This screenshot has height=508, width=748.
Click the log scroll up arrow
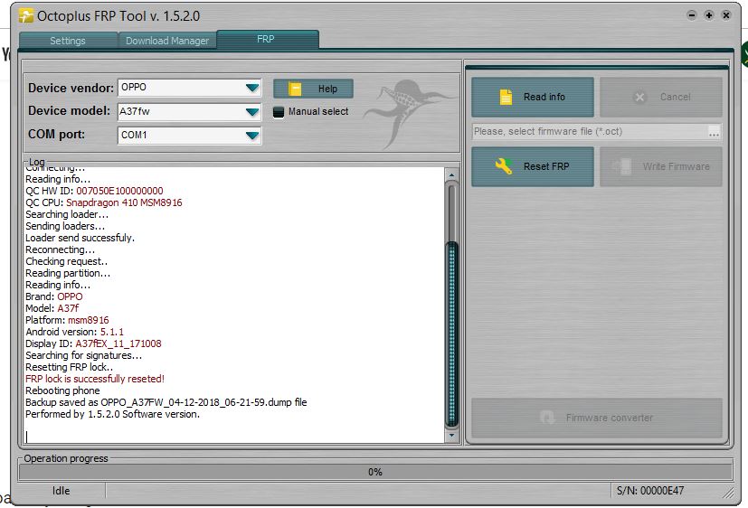pos(451,175)
